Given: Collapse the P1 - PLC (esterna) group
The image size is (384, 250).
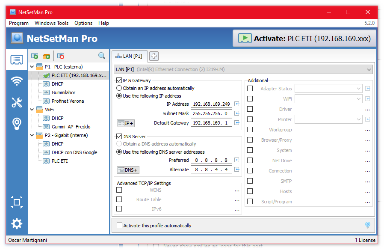Looking at the screenshot, I should pos(32,67).
